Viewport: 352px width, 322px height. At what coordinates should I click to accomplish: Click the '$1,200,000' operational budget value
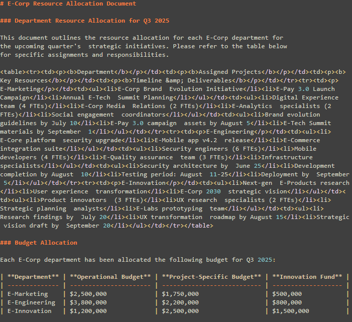click(x=88, y=311)
